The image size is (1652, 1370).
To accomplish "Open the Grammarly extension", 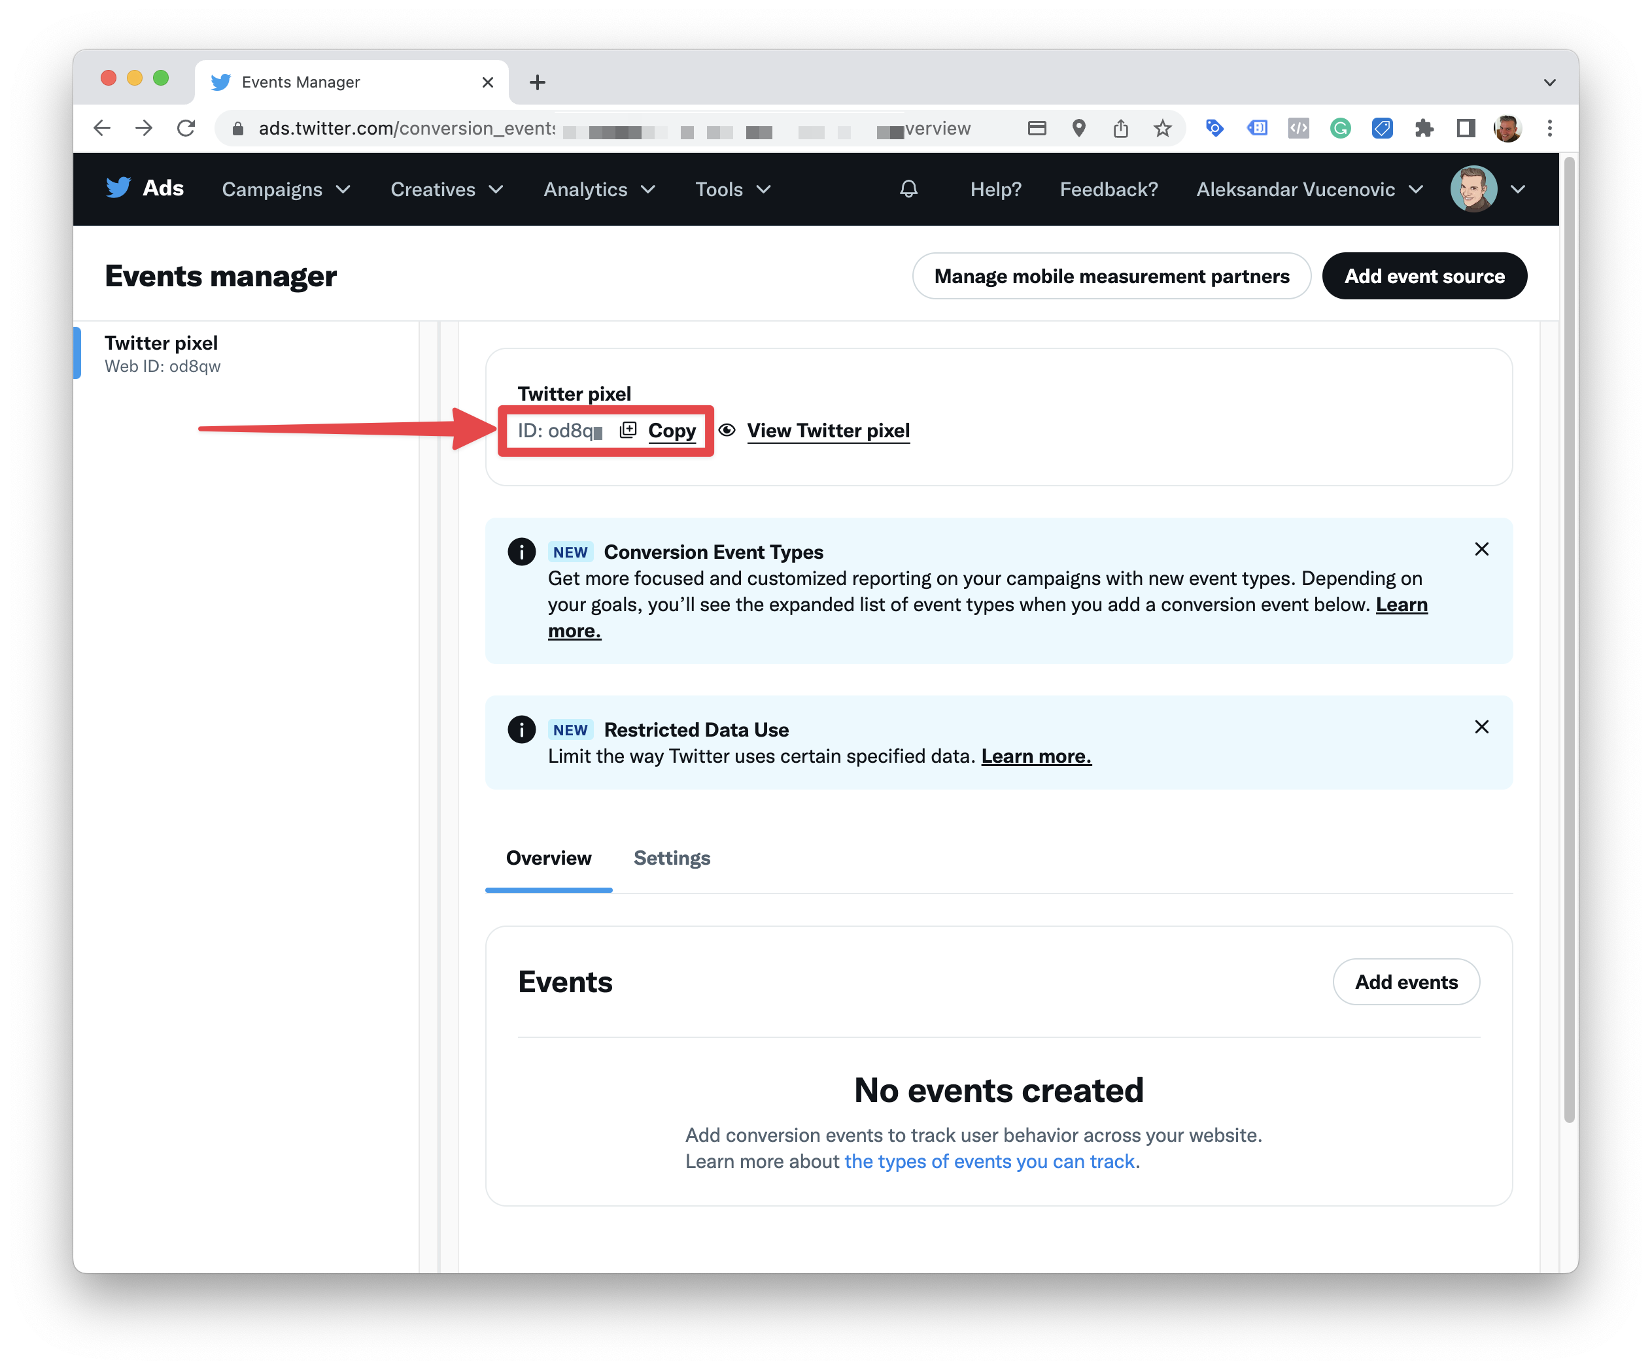I will pyautogui.click(x=1341, y=128).
